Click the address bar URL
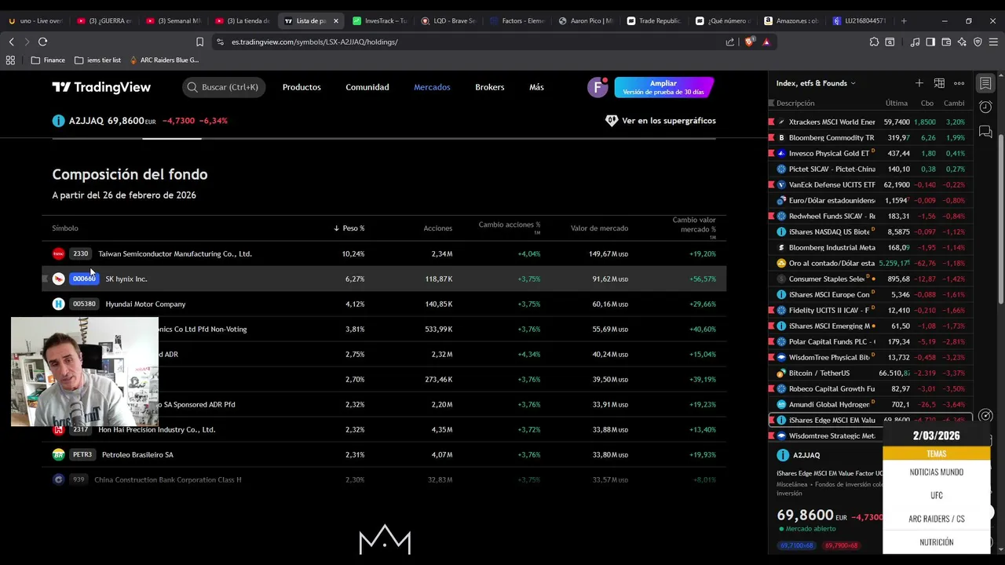The image size is (1005, 565). point(314,42)
